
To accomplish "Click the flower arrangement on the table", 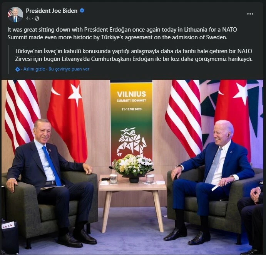I will 134,165.
